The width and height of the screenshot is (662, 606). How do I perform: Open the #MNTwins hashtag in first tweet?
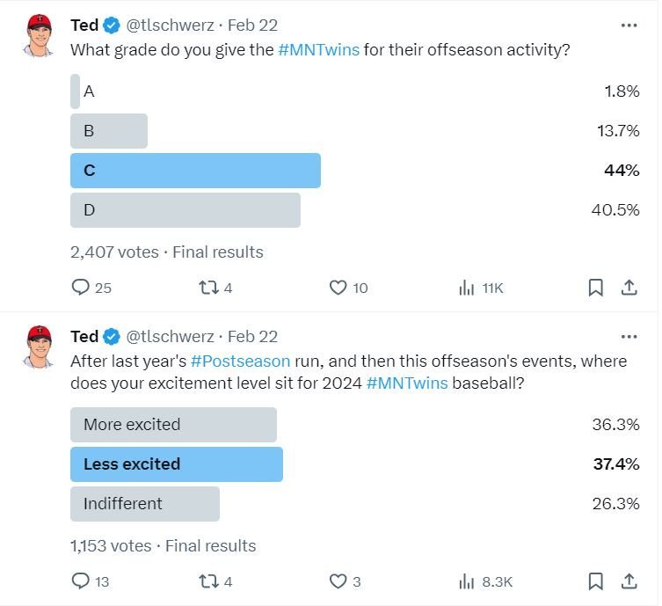coord(318,50)
